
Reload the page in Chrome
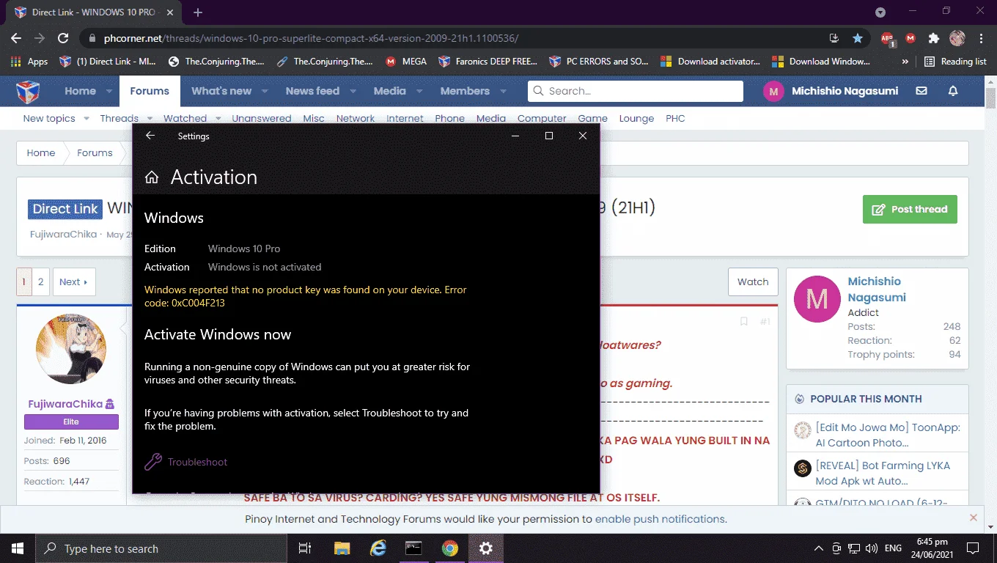click(63, 38)
